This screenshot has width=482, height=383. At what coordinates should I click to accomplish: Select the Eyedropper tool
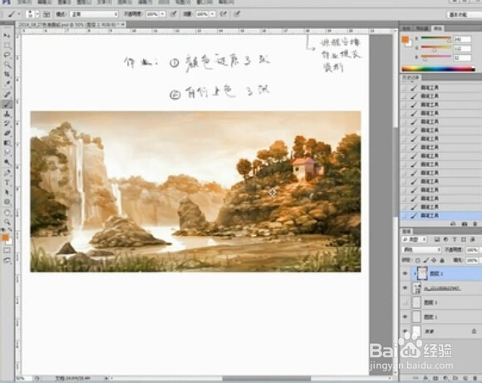point(7,84)
